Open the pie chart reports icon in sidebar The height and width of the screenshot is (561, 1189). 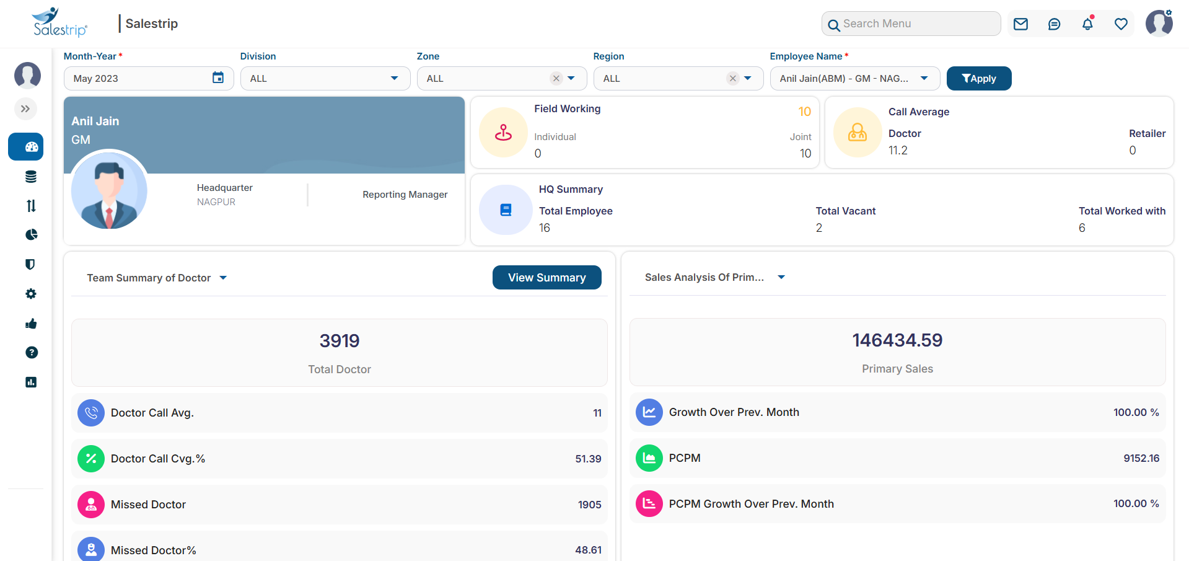tap(31, 235)
